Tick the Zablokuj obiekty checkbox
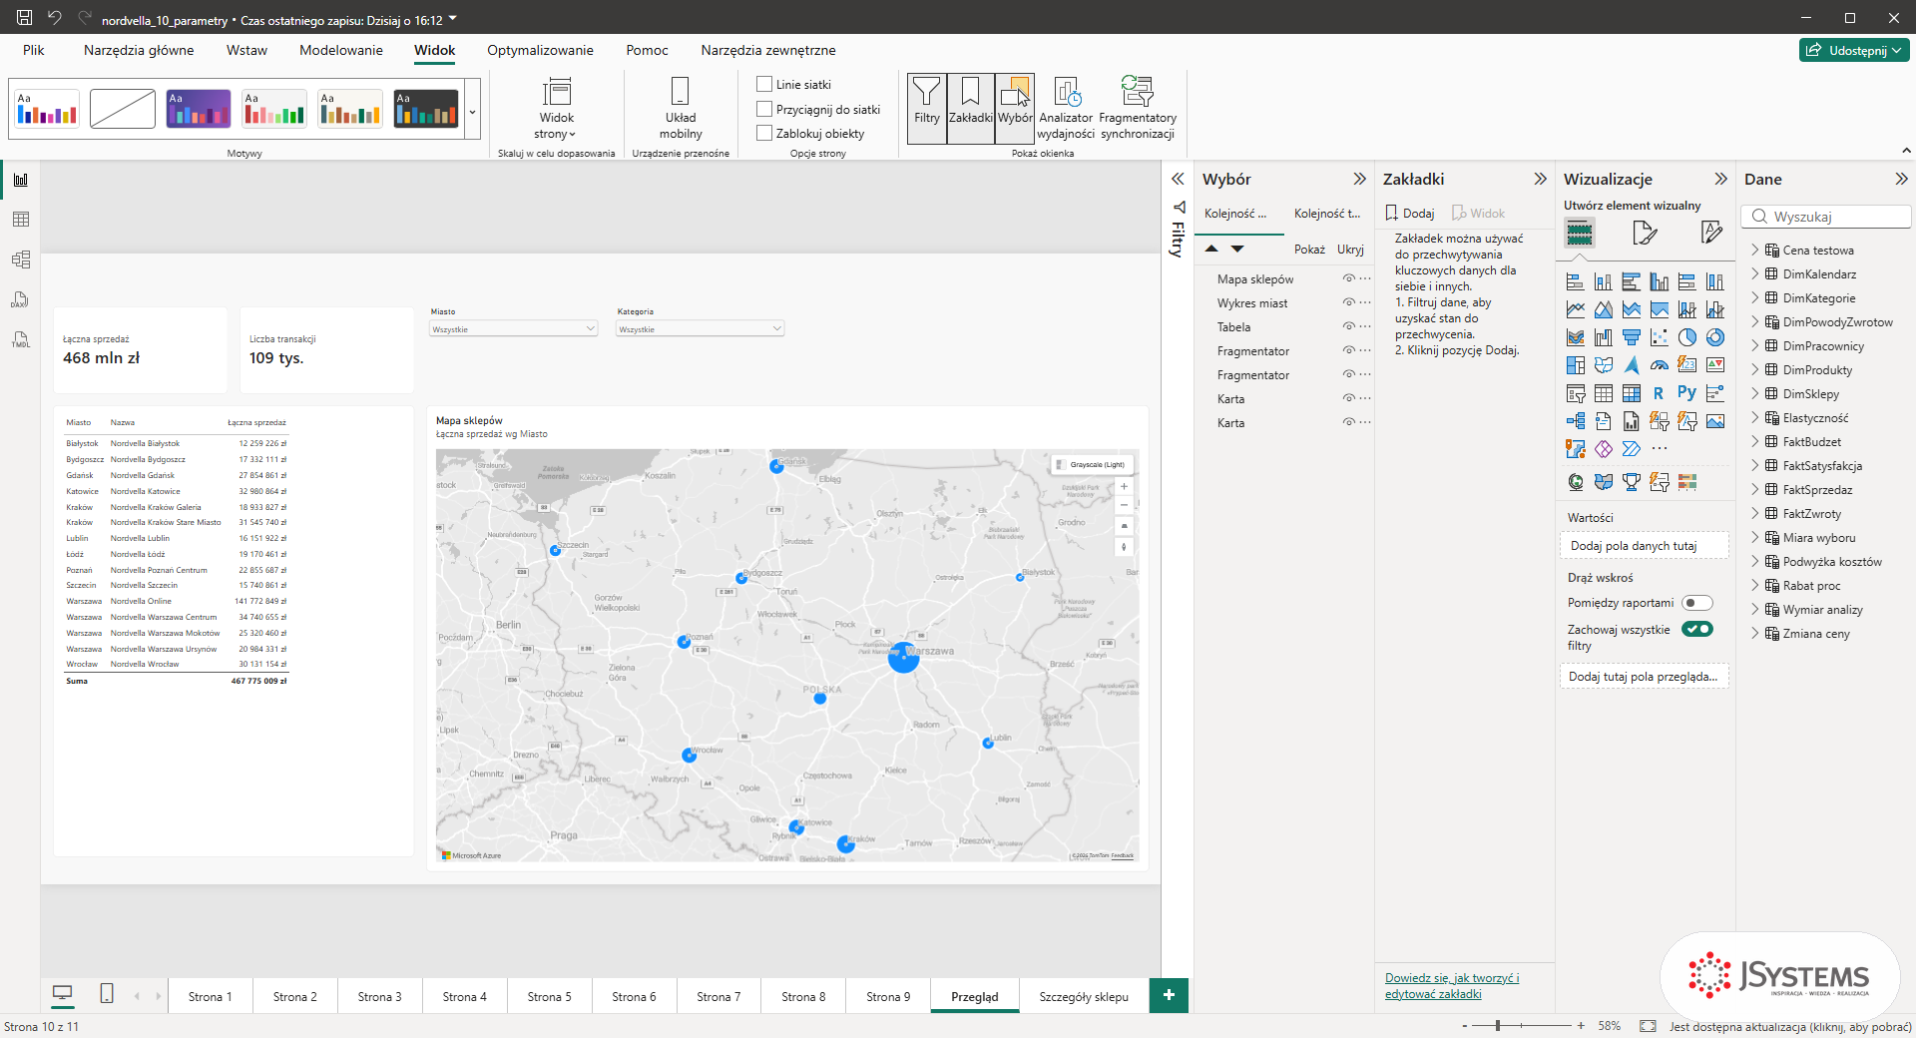1916x1038 pixels. 764,133
